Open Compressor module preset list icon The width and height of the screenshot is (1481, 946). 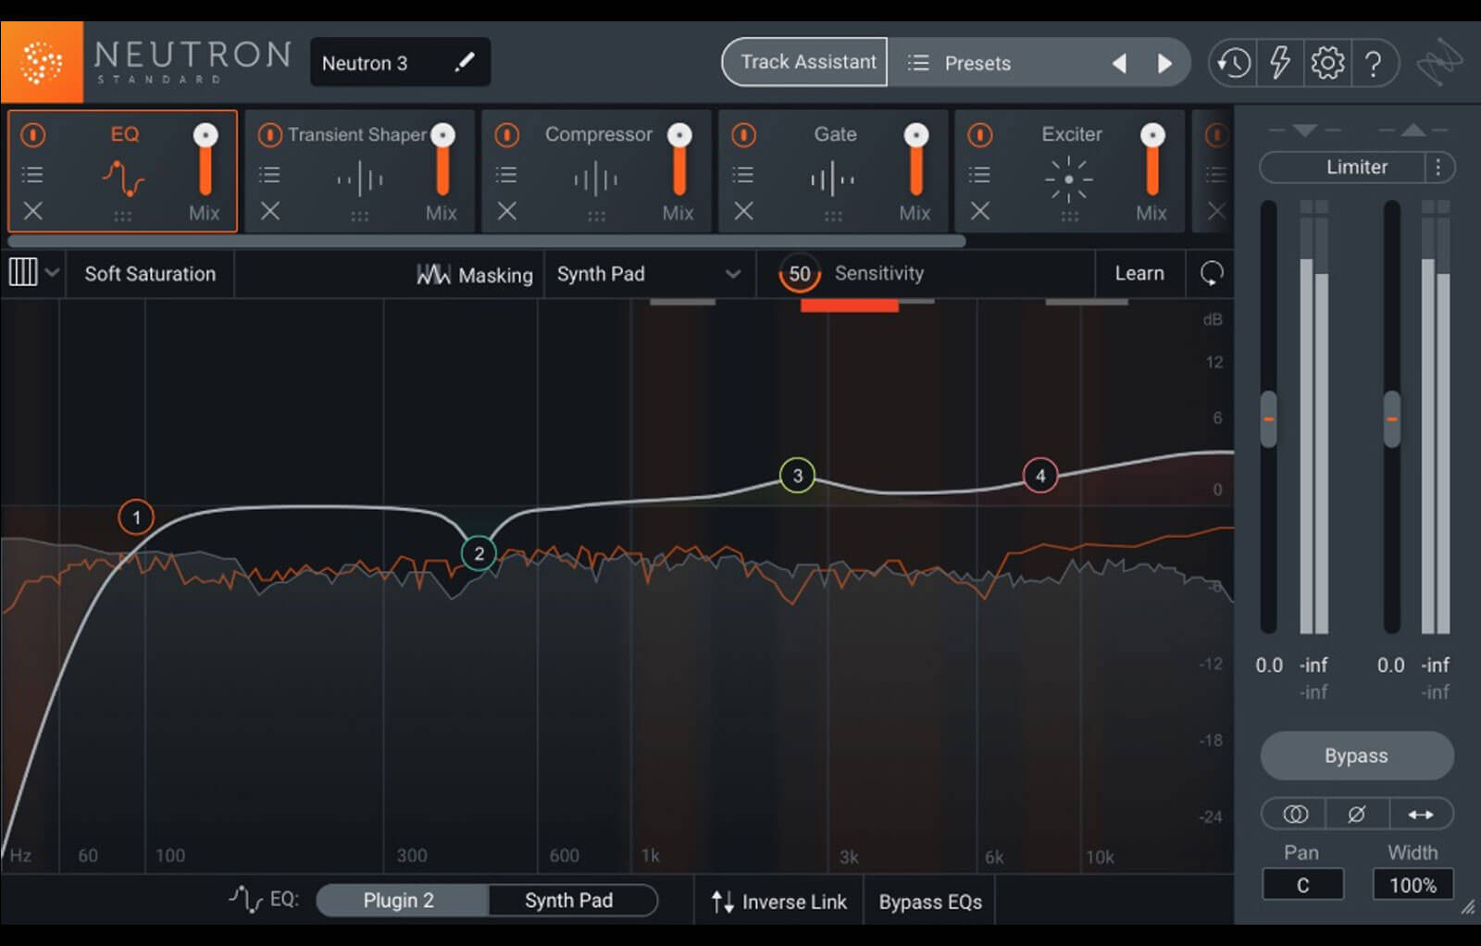[506, 174]
